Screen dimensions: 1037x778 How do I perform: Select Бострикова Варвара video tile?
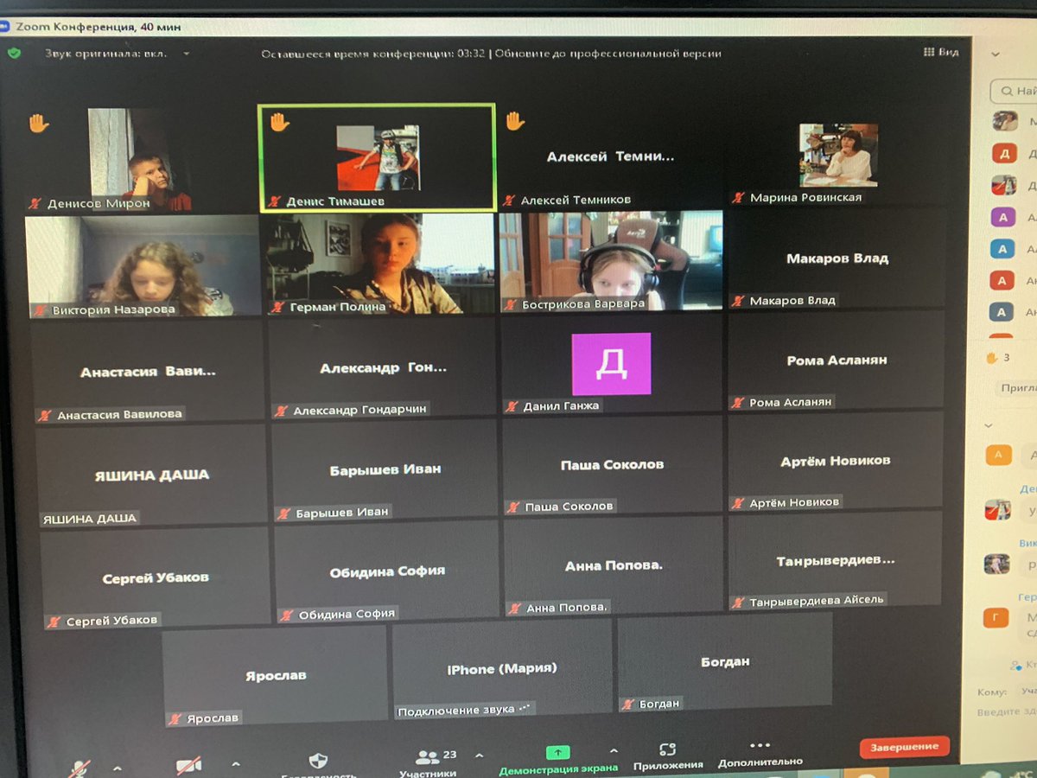tap(611, 261)
